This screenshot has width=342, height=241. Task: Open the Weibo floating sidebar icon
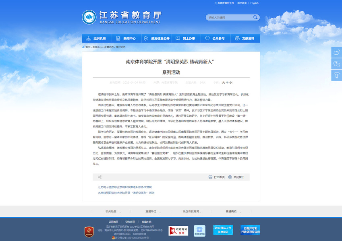pos(336,52)
